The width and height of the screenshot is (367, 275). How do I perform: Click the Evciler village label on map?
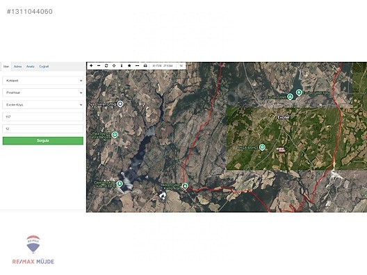pyautogui.click(x=284, y=117)
